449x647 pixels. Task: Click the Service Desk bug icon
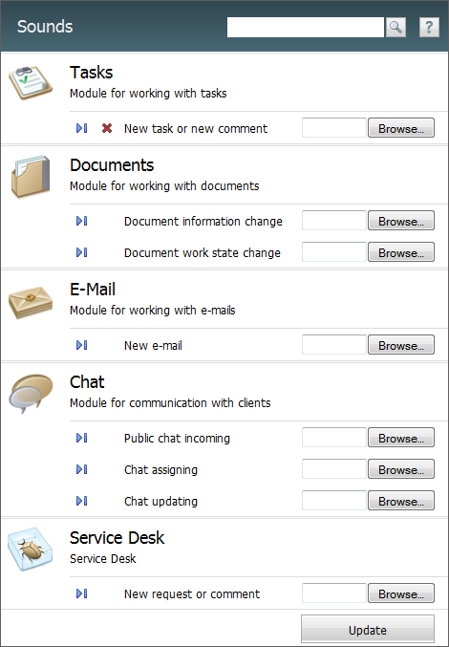click(31, 550)
